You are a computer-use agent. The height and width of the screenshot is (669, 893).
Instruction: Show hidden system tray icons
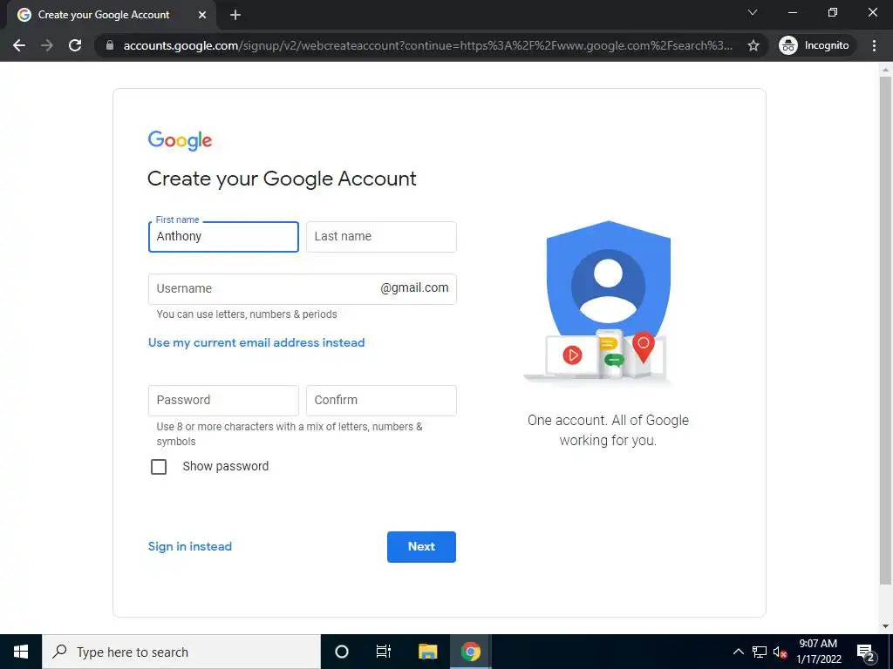pos(738,652)
